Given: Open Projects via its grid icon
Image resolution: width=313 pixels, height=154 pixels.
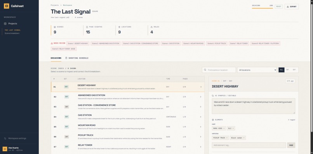Looking at the screenshot, I should [x=5, y=24].
